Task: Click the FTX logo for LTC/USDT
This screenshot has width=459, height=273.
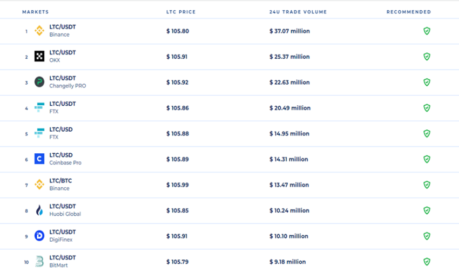Action: click(x=39, y=107)
